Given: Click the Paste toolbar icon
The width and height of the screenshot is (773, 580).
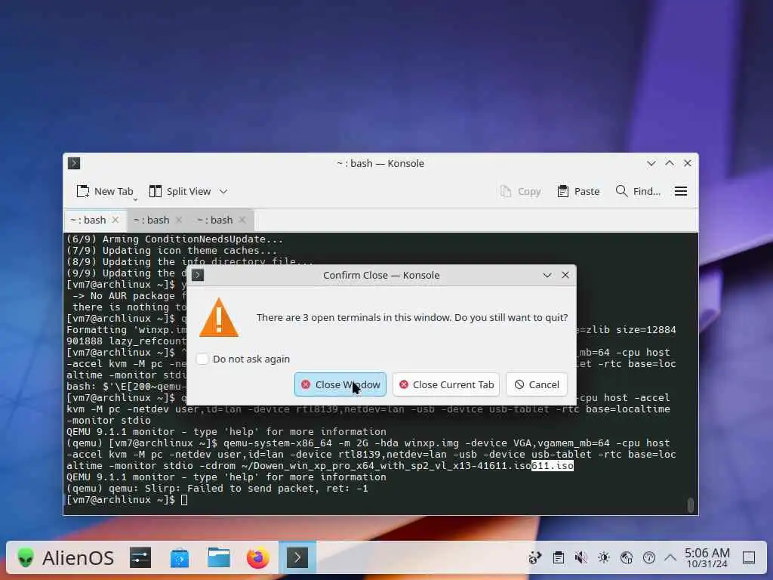Looking at the screenshot, I should click(x=578, y=191).
